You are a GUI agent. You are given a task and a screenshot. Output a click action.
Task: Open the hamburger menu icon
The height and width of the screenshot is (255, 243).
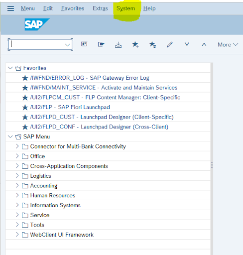coord(10,8)
